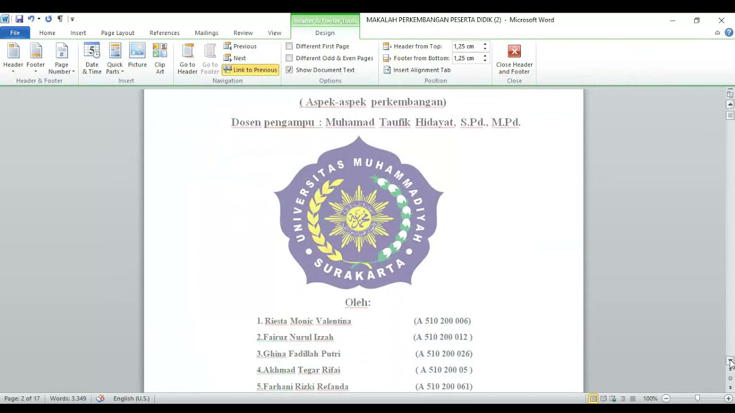Select the Header & Footer Tools Design tab

[x=325, y=33]
